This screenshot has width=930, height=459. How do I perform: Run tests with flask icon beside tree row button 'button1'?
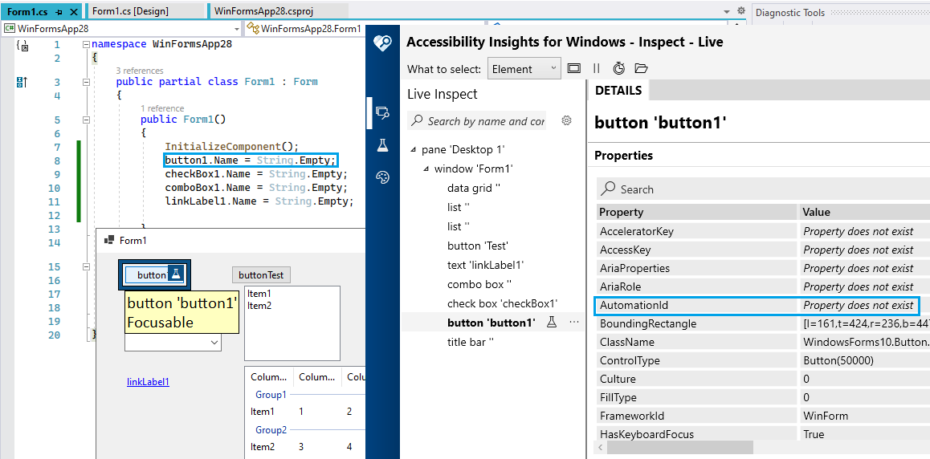[x=552, y=323]
